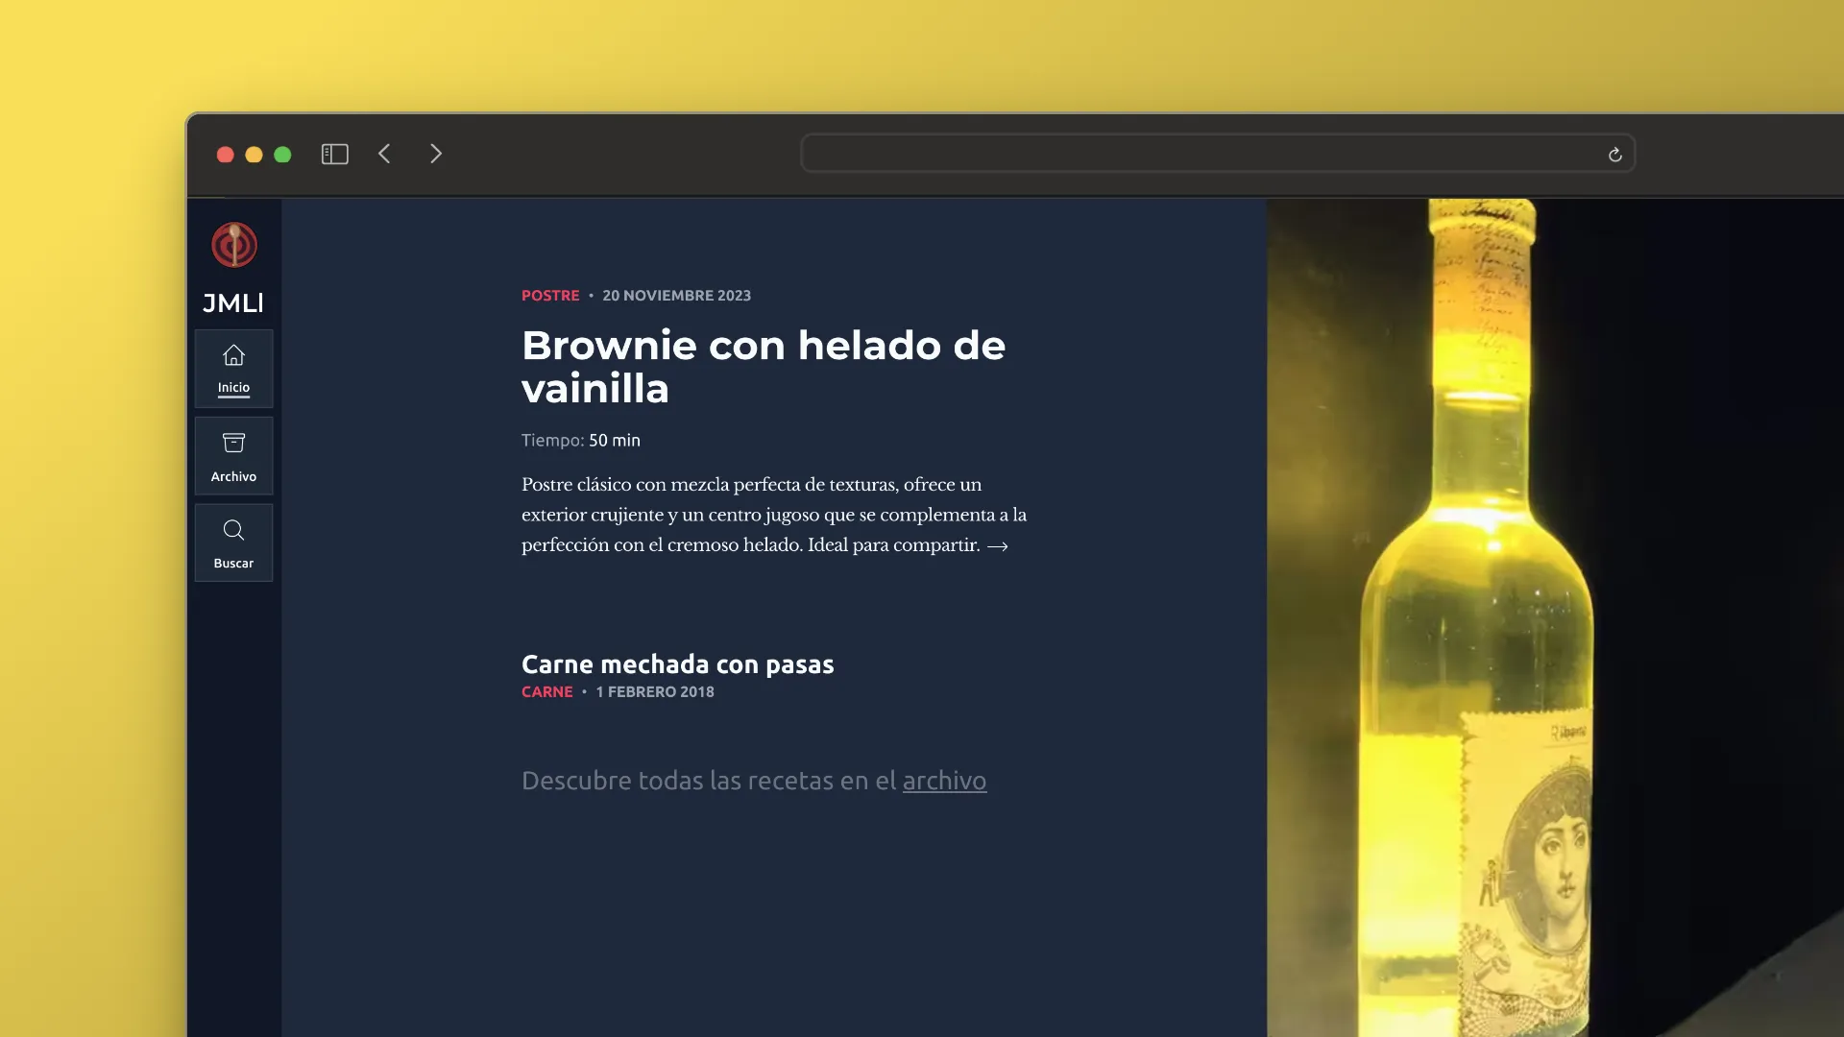The height and width of the screenshot is (1037, 1844).
Task: Reload the page with the refresh icon
Action: point(1614,154)
